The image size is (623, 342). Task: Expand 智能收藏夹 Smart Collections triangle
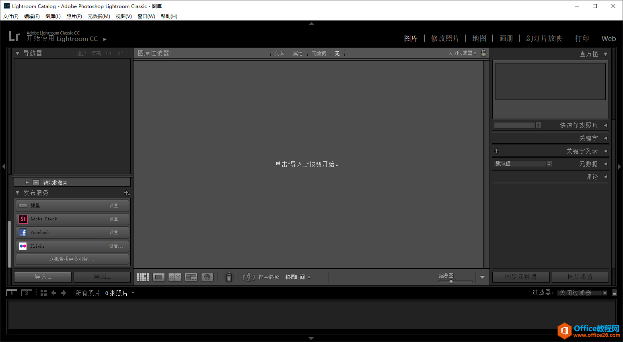[27, 182]
